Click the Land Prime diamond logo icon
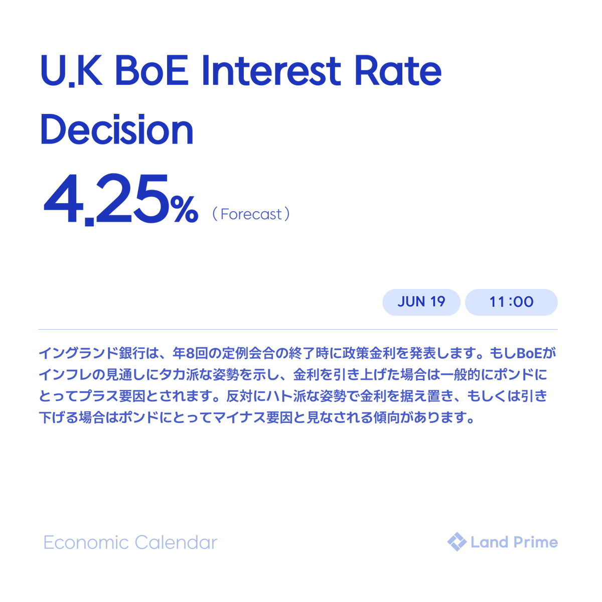Image resolution: width=602 pixels, height=602 pixels. [x=457, y=542]
